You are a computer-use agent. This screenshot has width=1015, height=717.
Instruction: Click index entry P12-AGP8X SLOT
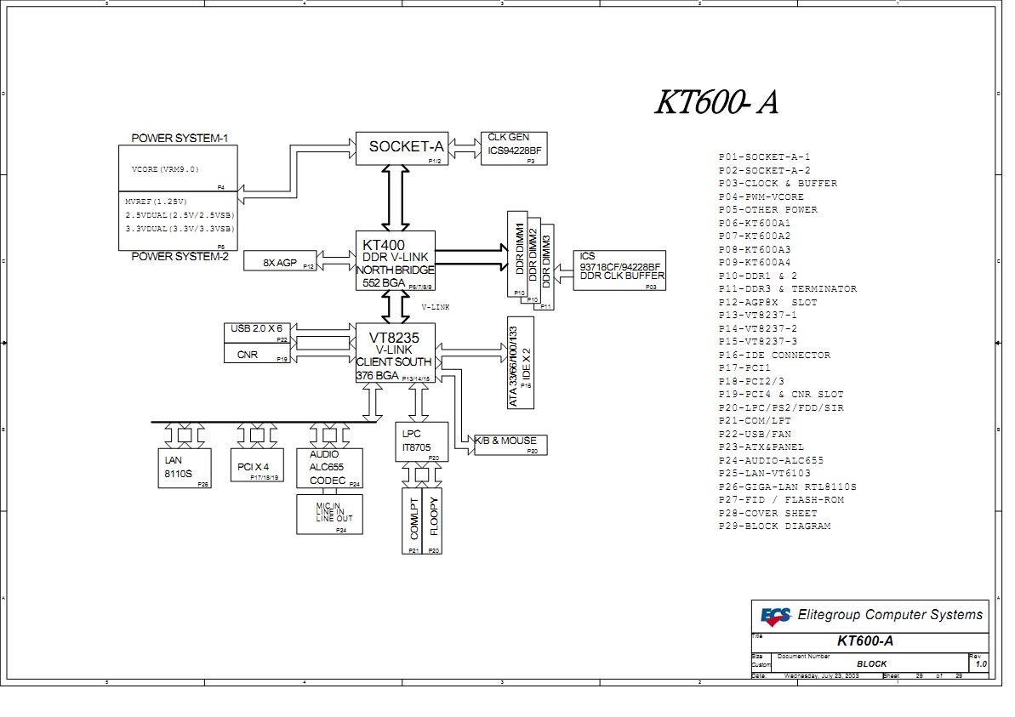(x=767, y=302)
